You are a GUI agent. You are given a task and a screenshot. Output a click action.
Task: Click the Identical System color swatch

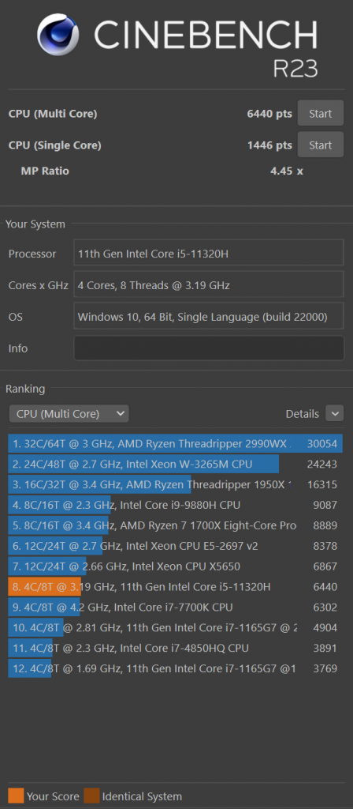point(91,796)
